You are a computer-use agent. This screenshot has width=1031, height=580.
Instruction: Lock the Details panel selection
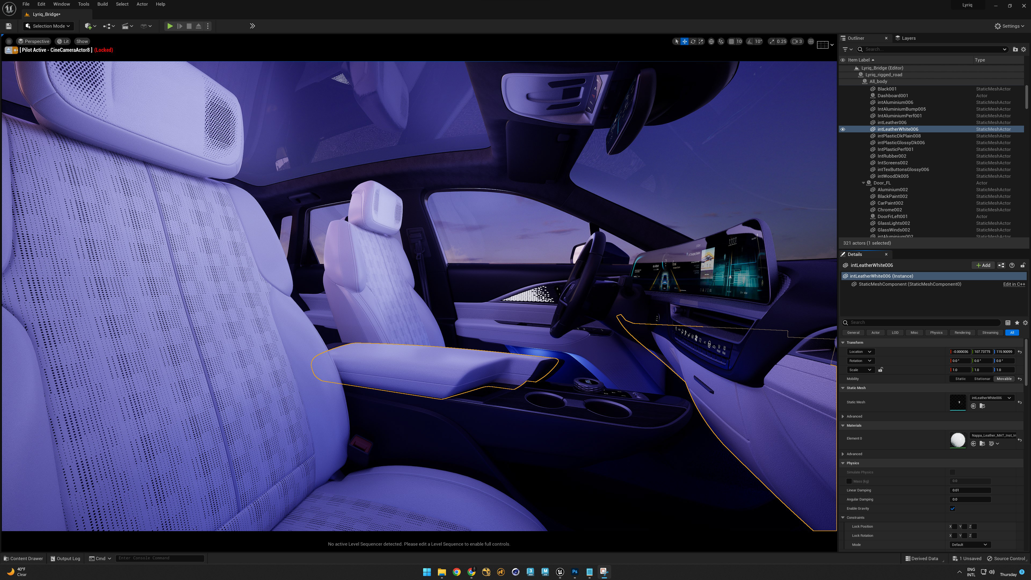coord(1023,265)
